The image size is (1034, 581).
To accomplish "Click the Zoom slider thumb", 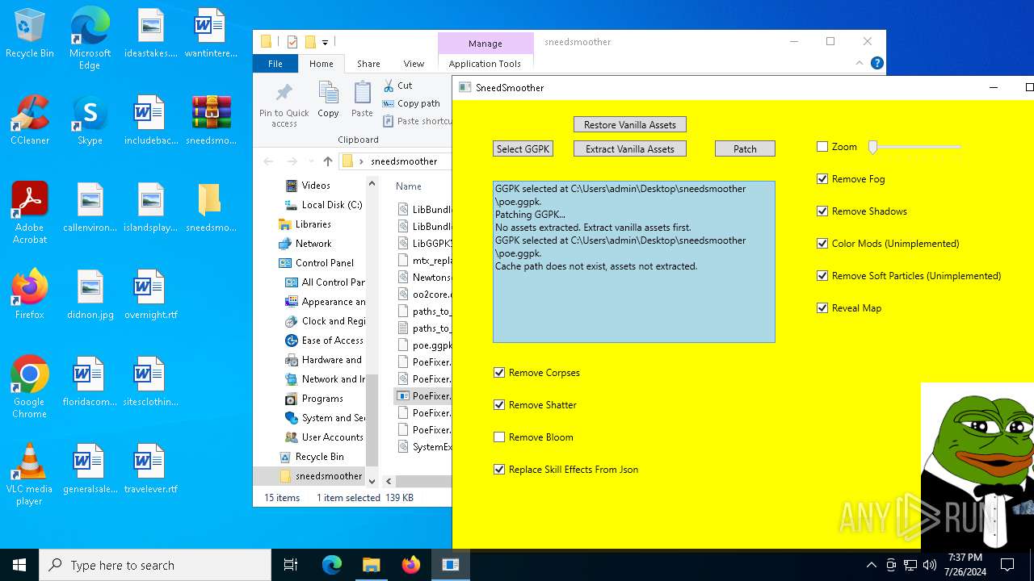I will coord(873,147).
